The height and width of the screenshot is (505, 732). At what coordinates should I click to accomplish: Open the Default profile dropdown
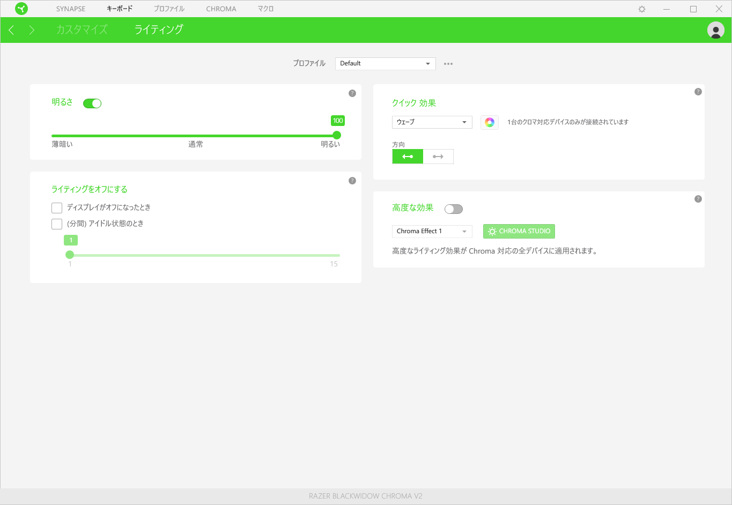coord(386,64)
